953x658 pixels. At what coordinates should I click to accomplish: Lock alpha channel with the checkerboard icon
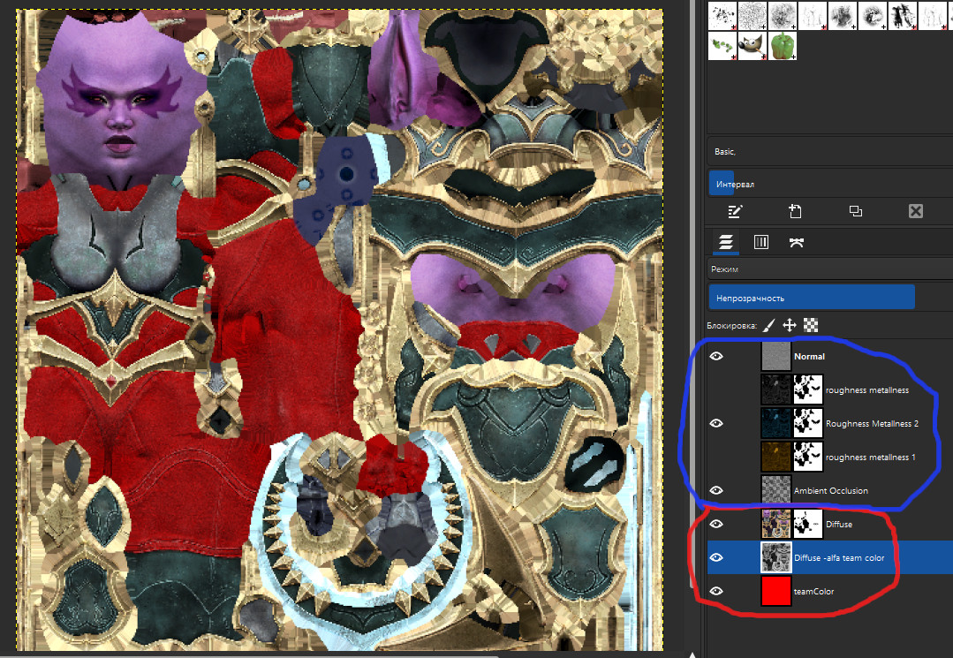pos(810,325)
